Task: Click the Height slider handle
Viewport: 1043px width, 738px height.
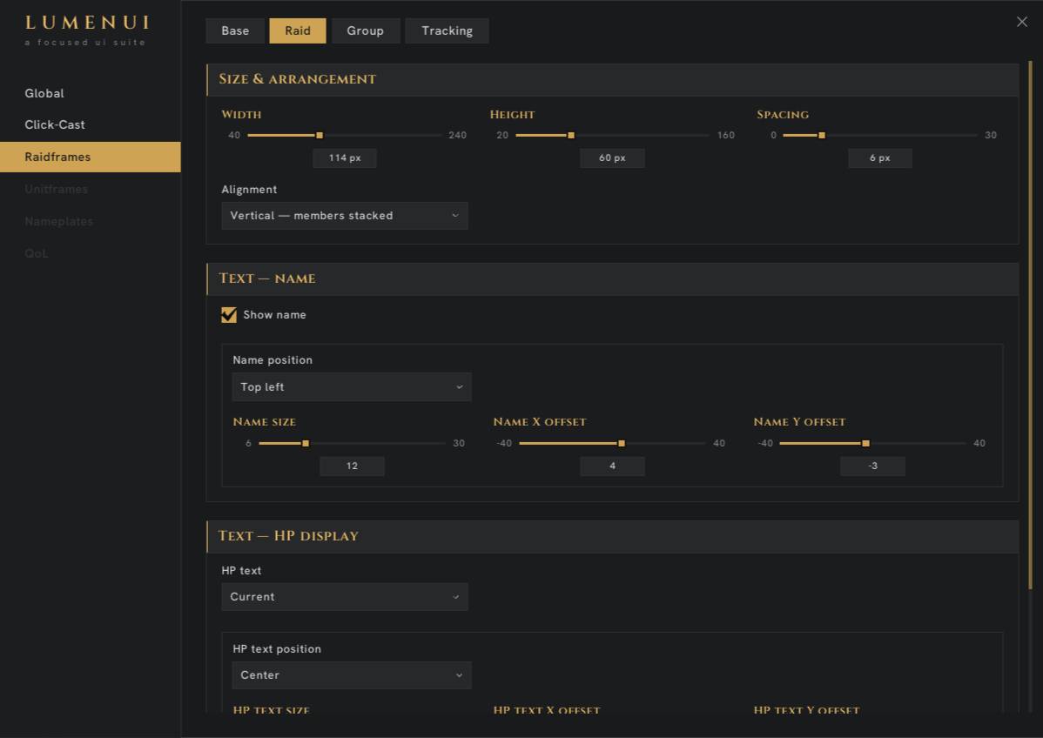Action: [x=571, y=135]
